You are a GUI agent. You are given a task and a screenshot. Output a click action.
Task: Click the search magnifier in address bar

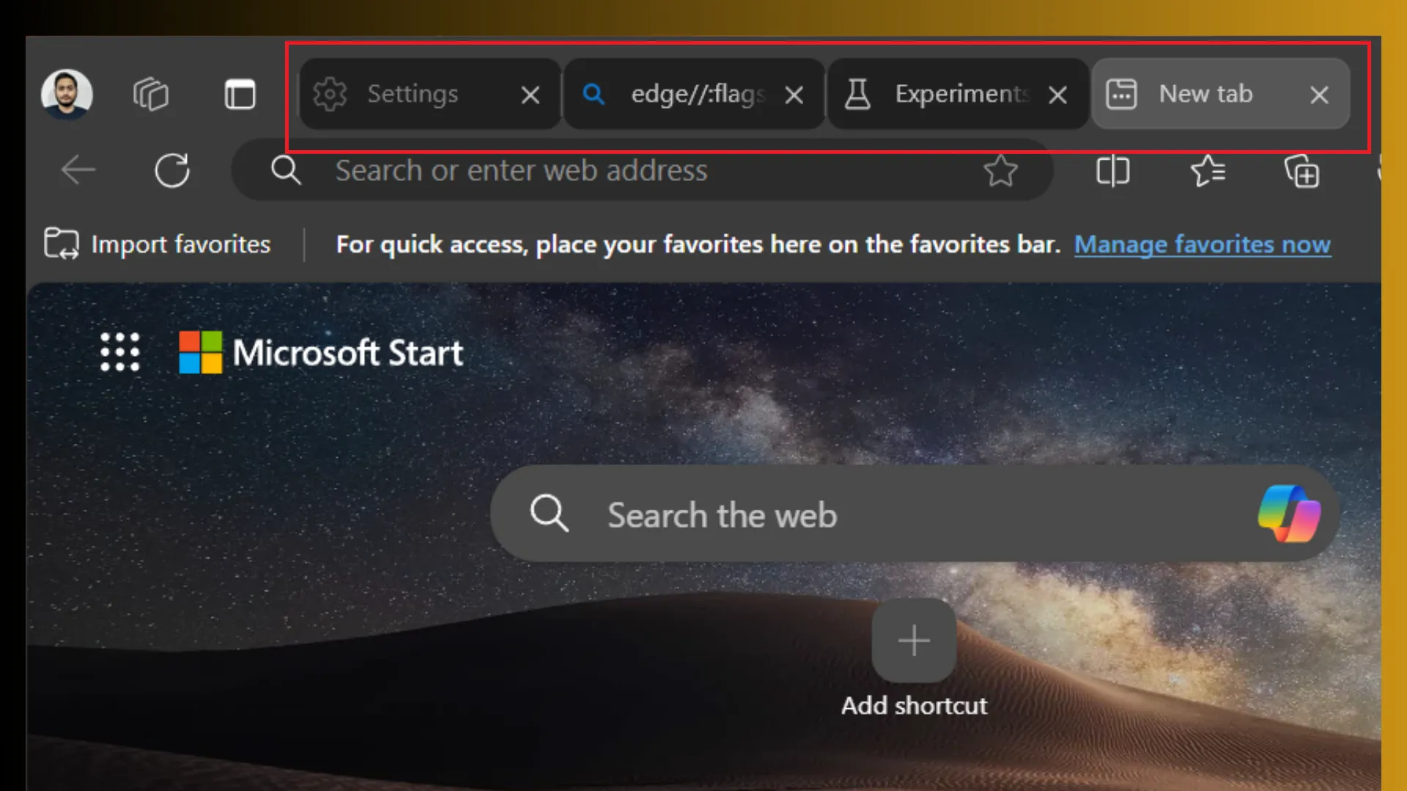point(287,171)
